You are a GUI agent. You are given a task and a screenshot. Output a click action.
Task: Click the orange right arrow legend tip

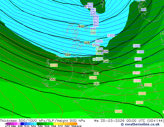click(77, 124)
